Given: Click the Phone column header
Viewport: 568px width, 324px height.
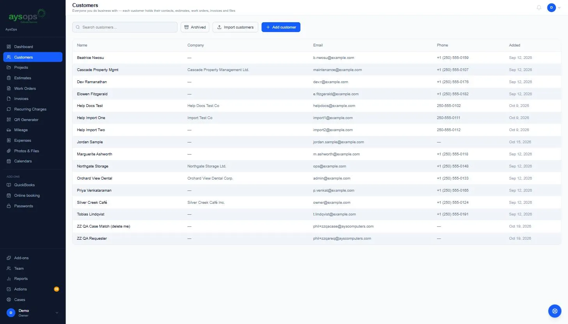Looking at the screenshot, I should tap(442, 45).
